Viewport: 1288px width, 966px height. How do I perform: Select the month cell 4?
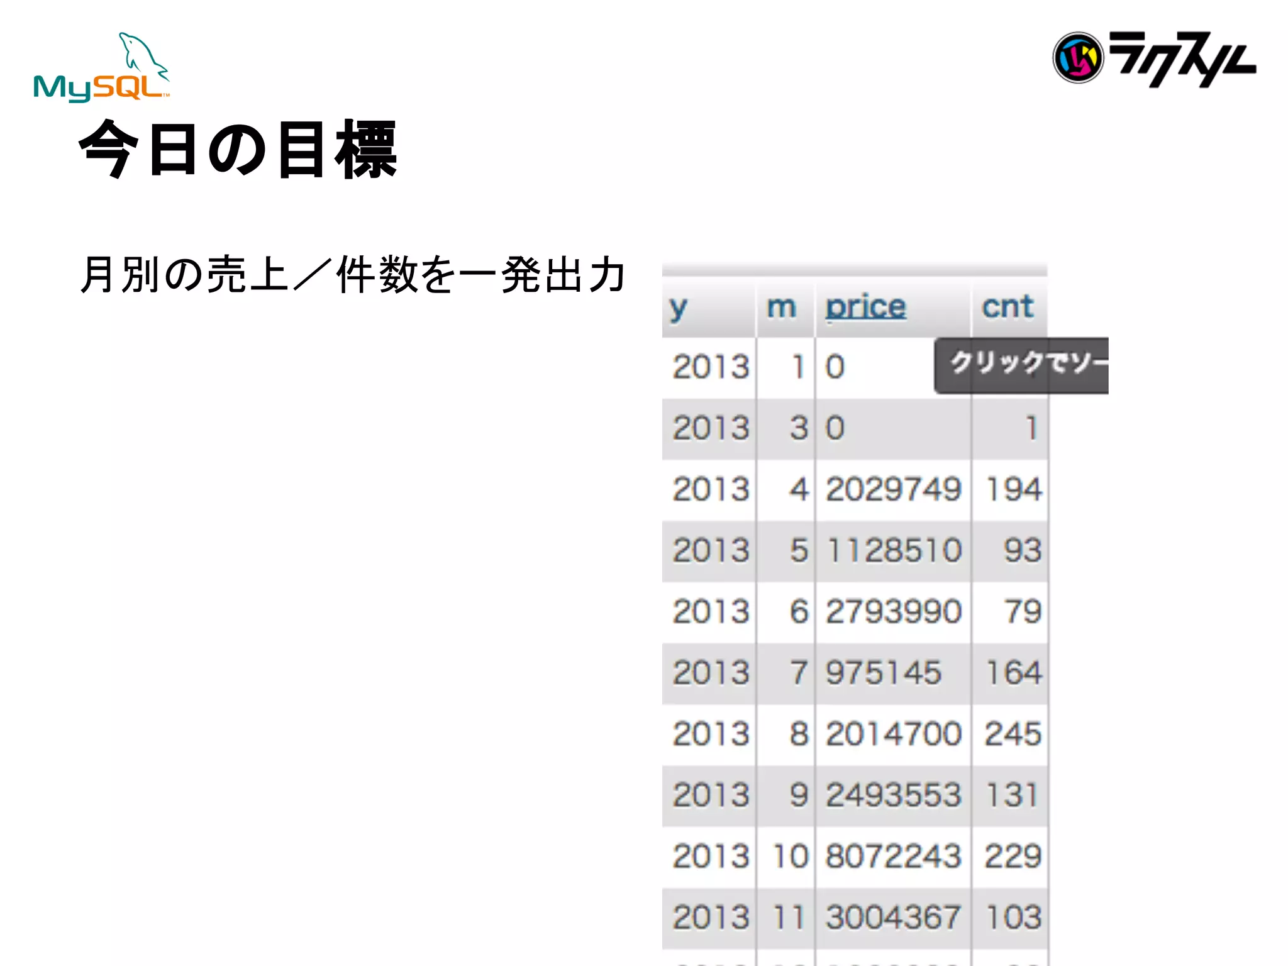(786, 489)
